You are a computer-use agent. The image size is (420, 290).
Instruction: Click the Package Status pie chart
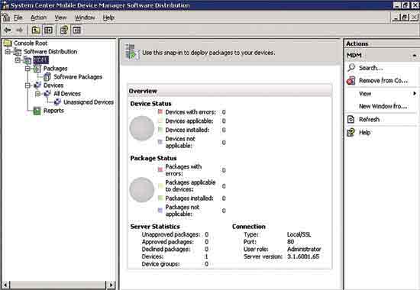click(x=142, y=189)
